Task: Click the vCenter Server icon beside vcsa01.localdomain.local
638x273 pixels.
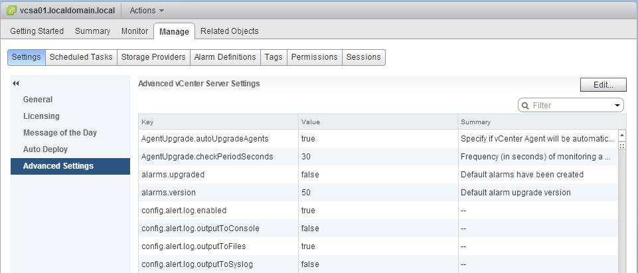Action: [11, 11]
